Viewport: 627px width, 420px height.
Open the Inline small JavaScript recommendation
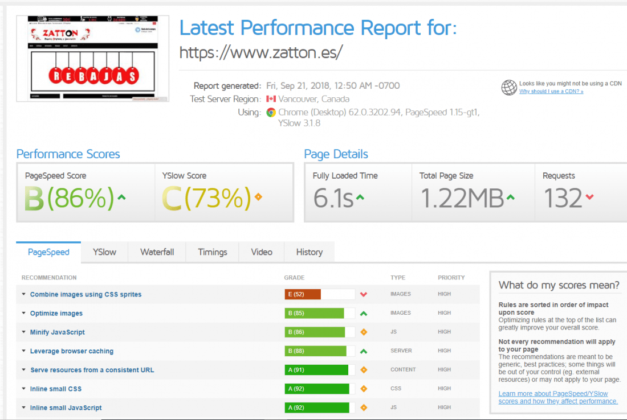click(66, 407)
